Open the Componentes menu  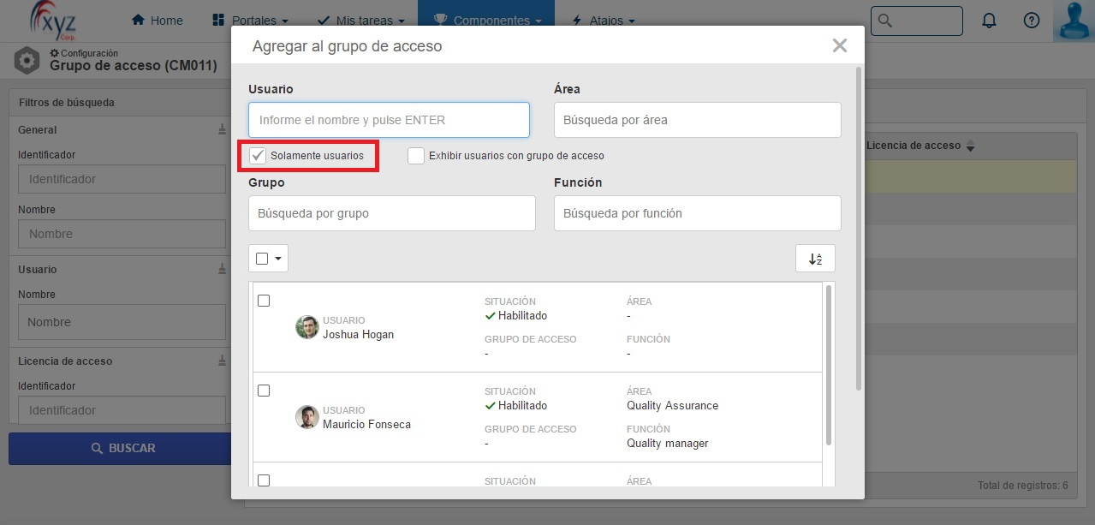(486, 21)
